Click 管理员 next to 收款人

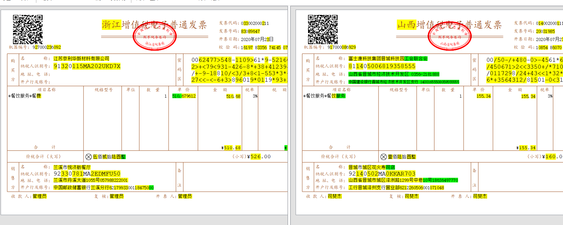(x=40, y=196)
